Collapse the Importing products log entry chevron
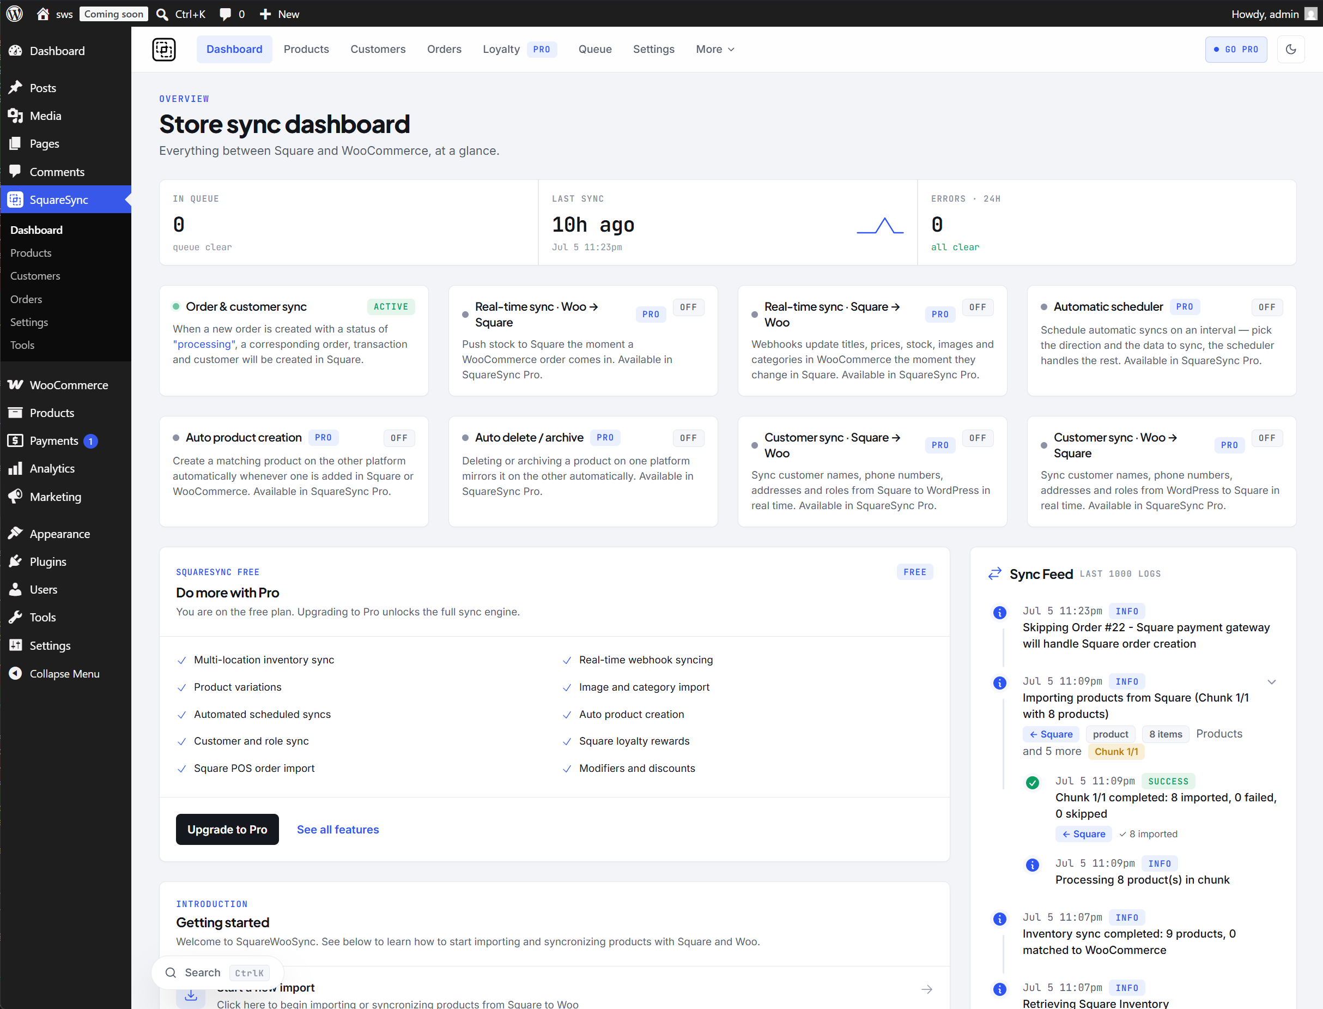This screenshot has height=1009, width=1323. pyautogui.click(x=1271, y=682)
